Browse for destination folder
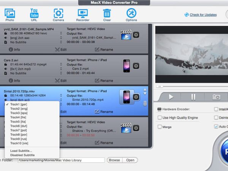This screenshot has height=171, width=228. 114,160
